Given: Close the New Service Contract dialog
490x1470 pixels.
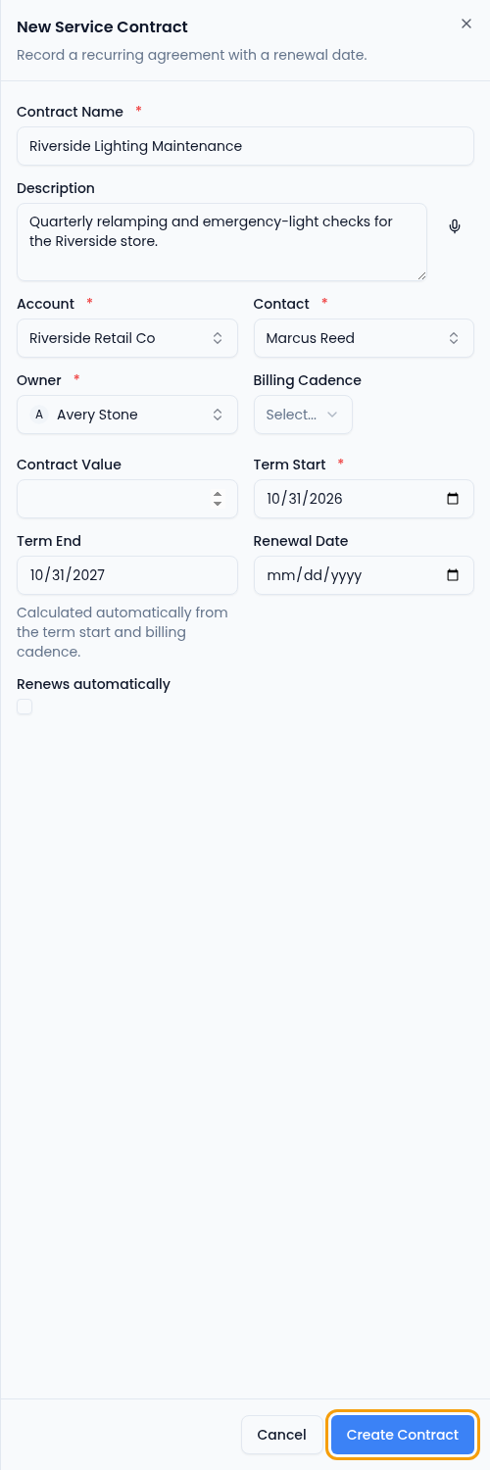Looking at the screenshot, I should (466, 24).
